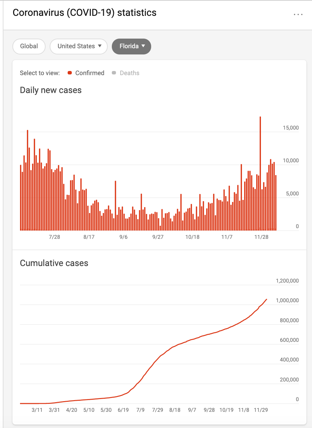Click the Cumulative cases heading
Screen dimensions: 312x428
tap(54, 263)
